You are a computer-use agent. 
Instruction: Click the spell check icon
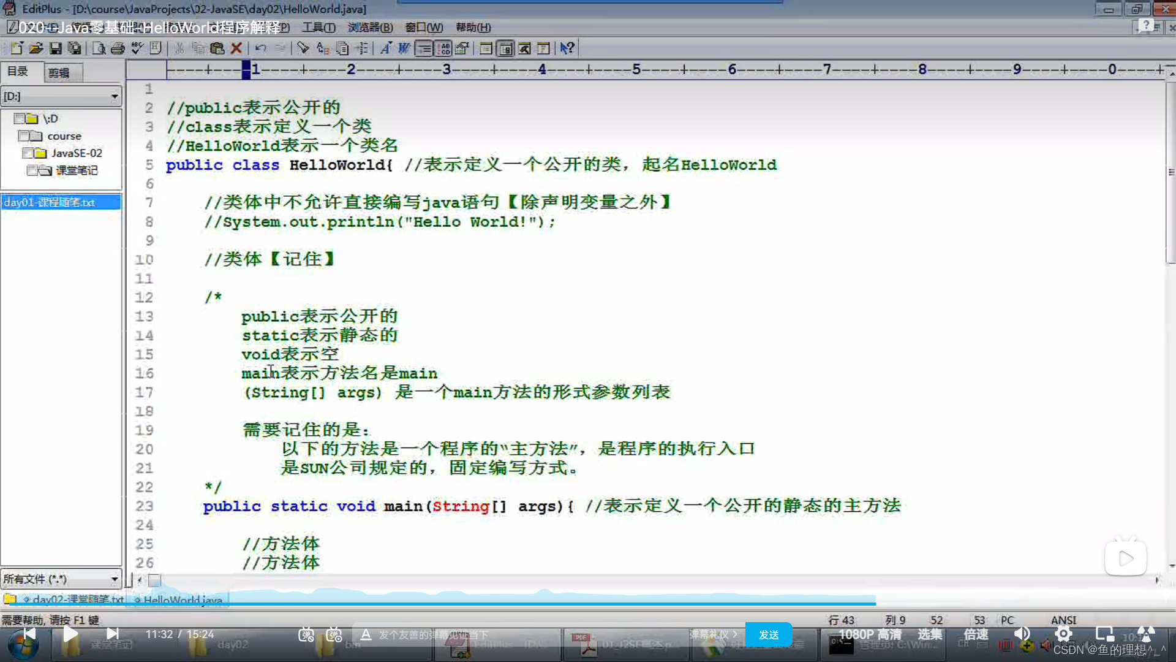point(137,48)
